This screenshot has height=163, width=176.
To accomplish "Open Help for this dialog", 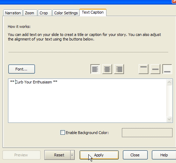I will (164, 155).
